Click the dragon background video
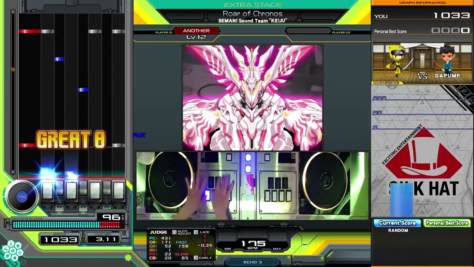The width and height of the screenshot is (474, 267). point(252,98)
